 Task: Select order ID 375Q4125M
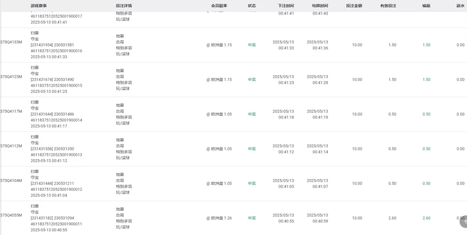point(11,77)
